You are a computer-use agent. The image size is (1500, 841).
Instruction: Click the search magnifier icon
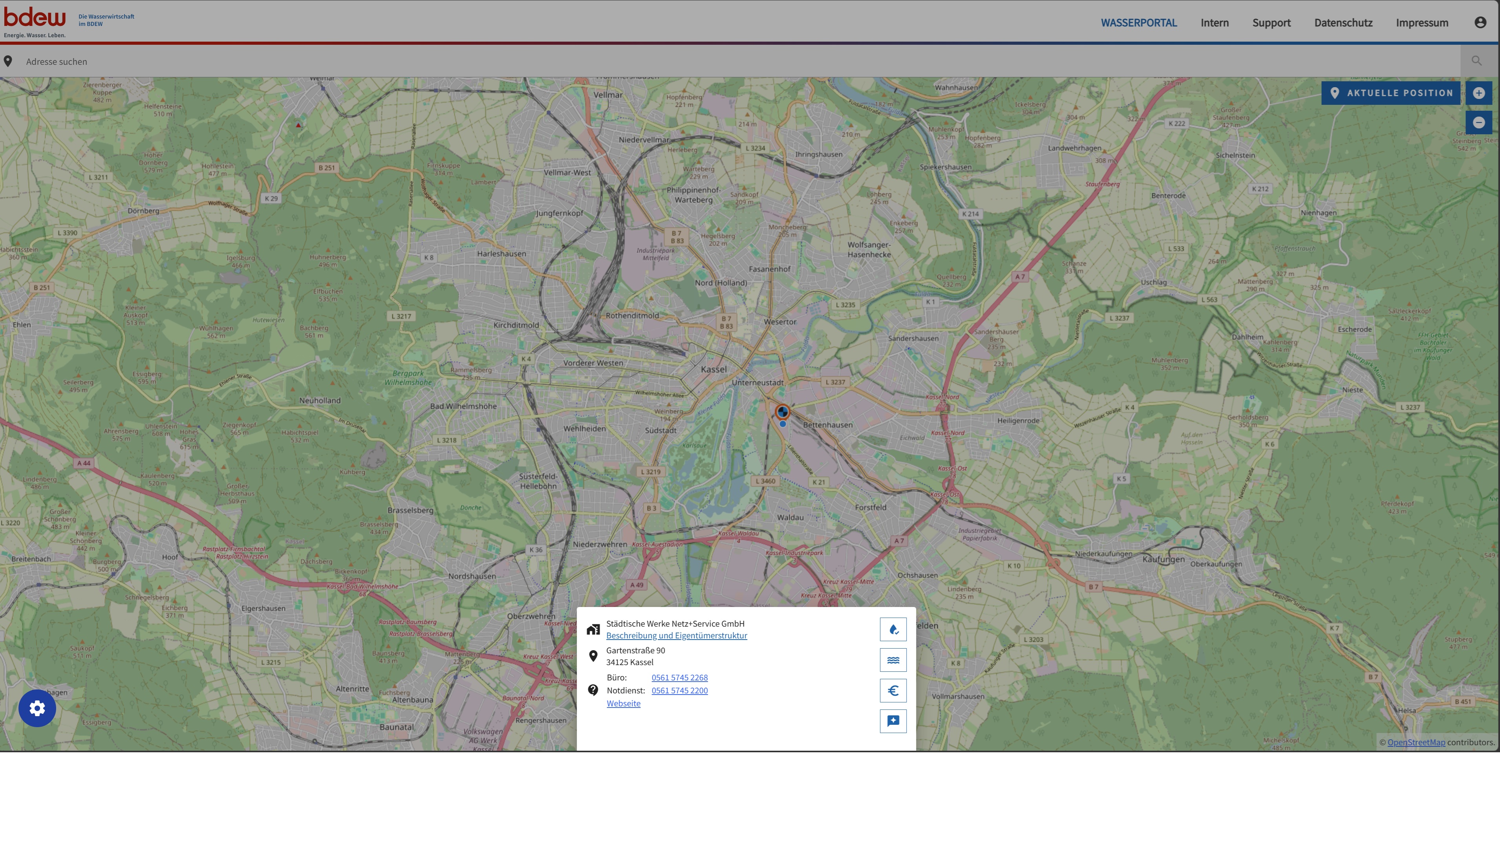click(1476, 60)
